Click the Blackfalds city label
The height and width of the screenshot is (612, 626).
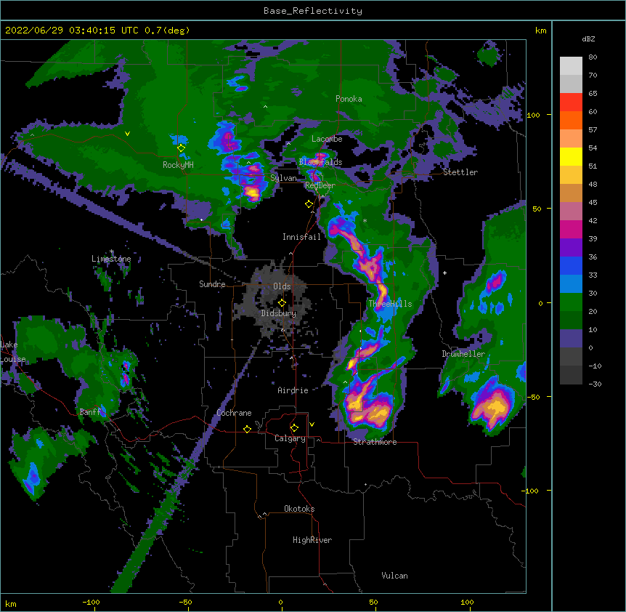(x=320, y=162)
